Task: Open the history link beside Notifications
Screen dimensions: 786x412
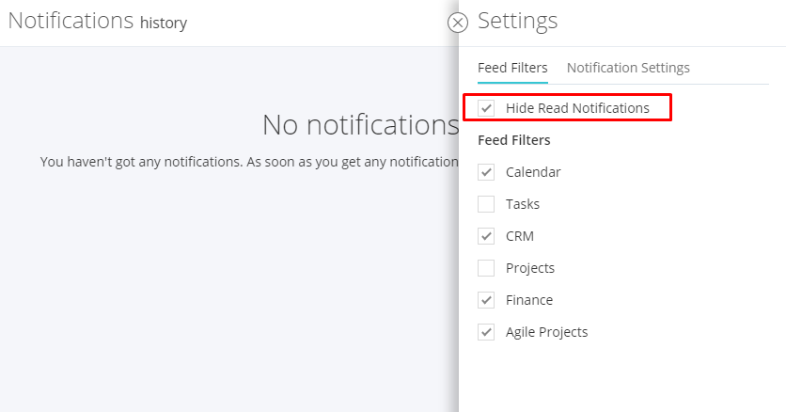Action: [x=164, y=24]
